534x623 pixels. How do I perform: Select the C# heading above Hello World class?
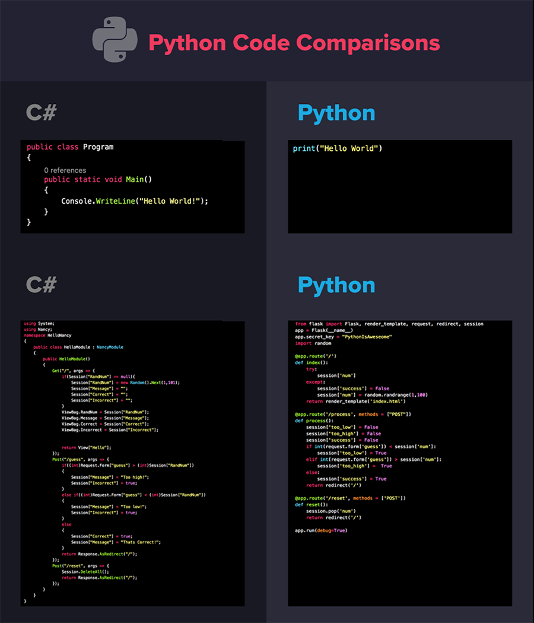(41, 112)
